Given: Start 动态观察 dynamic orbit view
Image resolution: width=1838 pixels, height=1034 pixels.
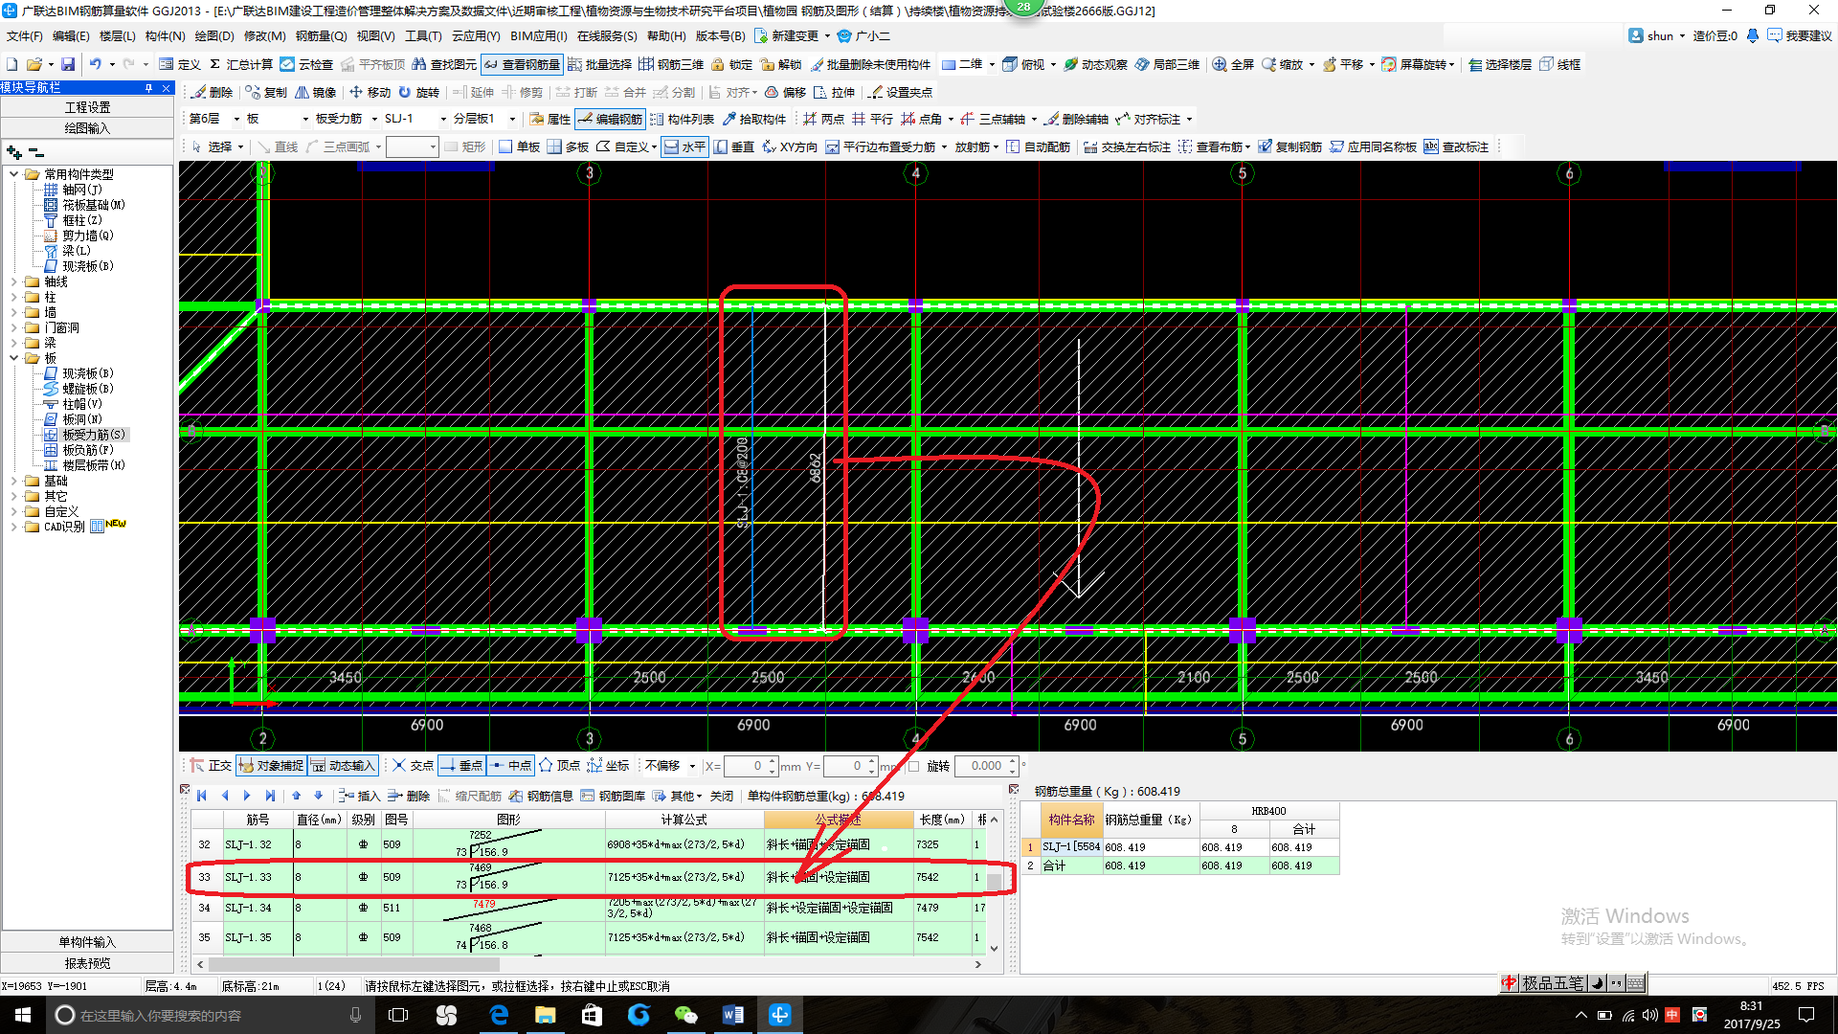Looking at the screenshot, I should (1095, 64).
